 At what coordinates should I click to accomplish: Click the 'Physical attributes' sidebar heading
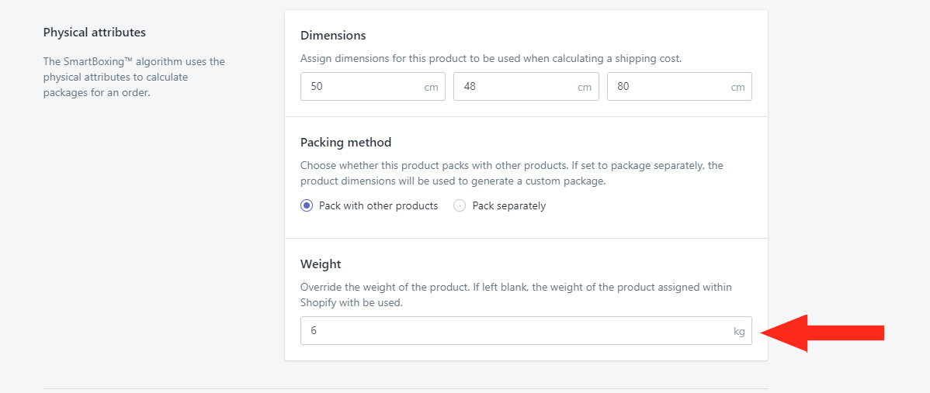pos(94,32)
